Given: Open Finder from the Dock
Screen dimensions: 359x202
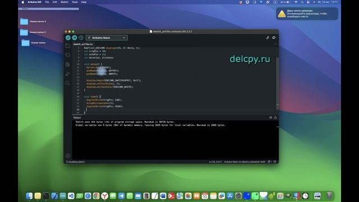Looking at the screenshot, I should [x=29, y=196].
